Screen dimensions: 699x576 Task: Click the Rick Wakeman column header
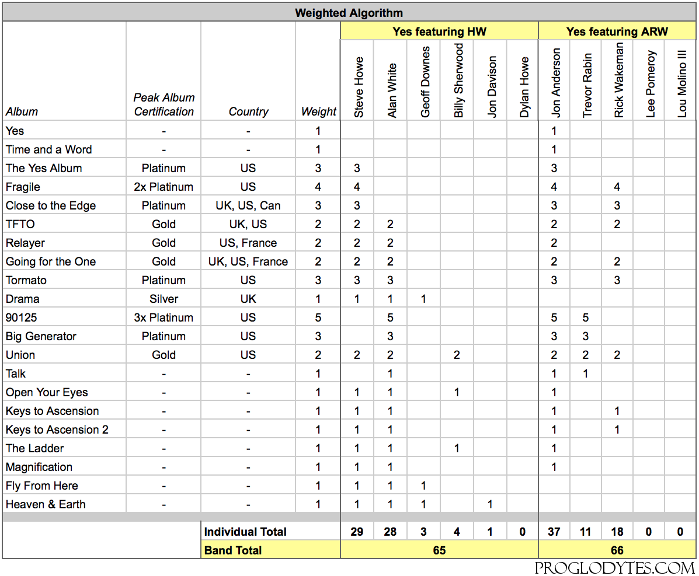pyautogui.click(x=617, y=80)
